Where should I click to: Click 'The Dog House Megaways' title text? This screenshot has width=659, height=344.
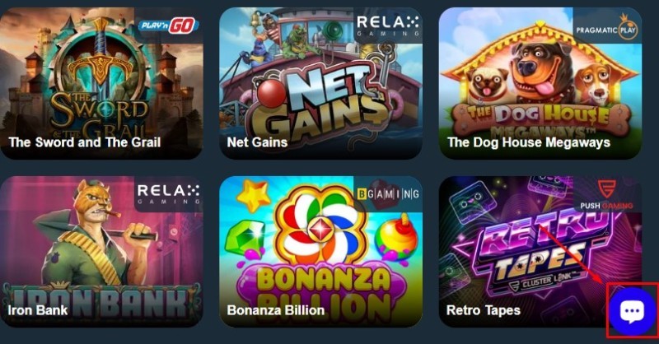pyautogui.click(x=529, y=142)
